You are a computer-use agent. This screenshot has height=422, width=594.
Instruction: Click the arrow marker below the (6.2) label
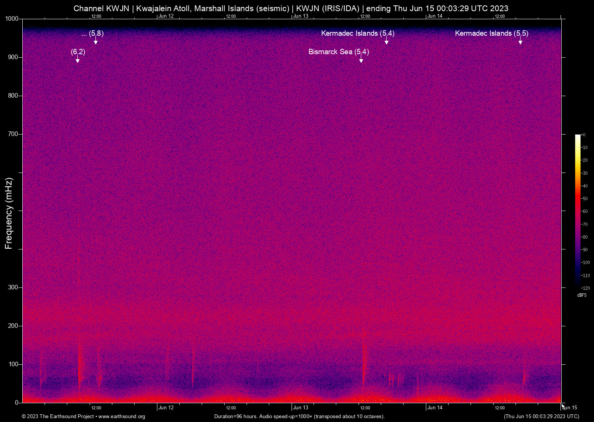78,60
